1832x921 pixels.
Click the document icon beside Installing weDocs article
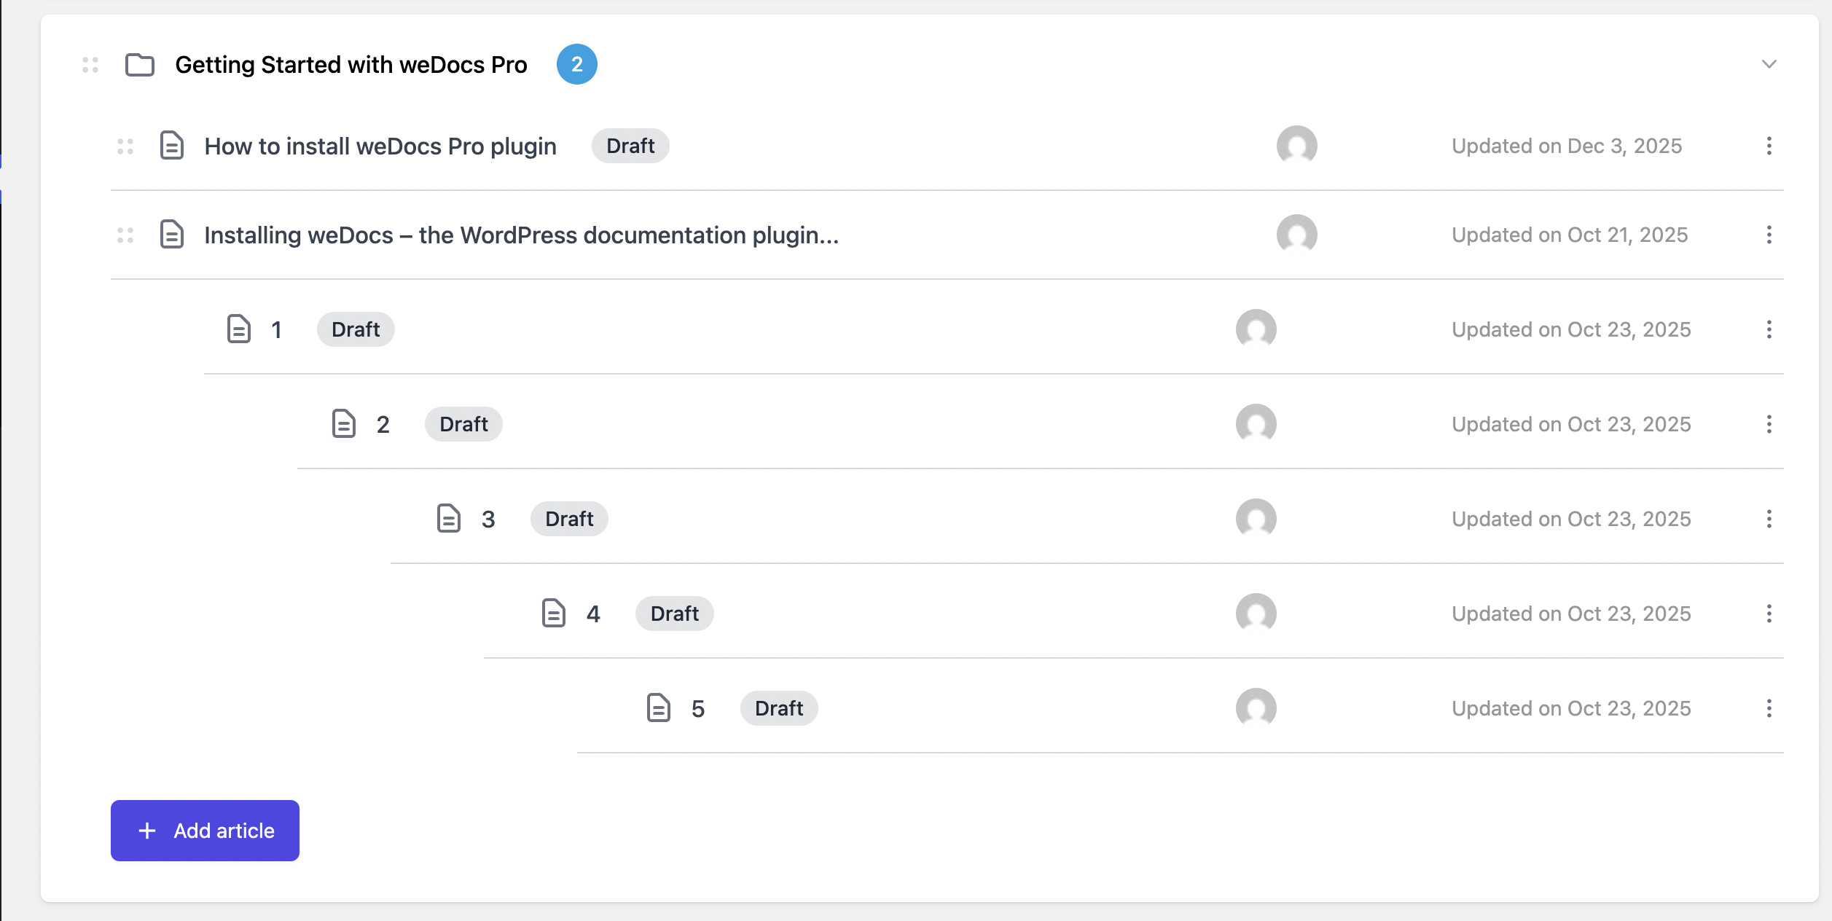pyautogui.click(x=171, y=235)
